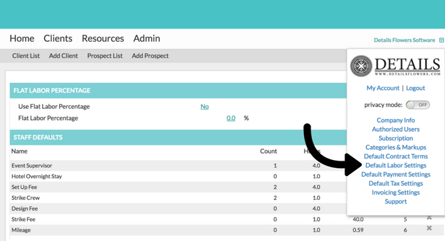
Task: Open Authorized Users page
Action: pos(396,129)
